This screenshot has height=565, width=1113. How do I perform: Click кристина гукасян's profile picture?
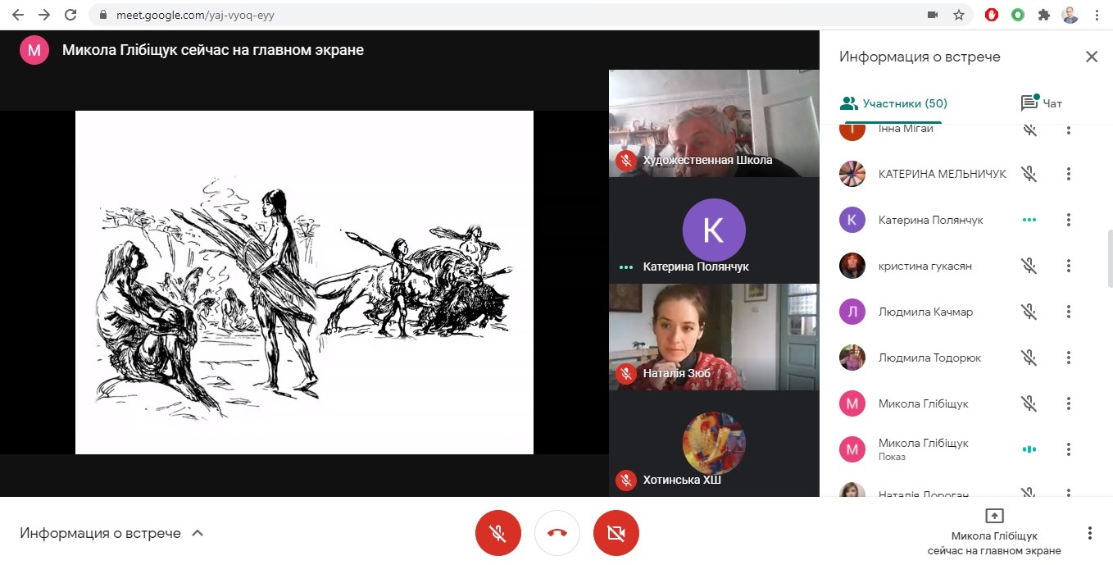pos(852,266)
